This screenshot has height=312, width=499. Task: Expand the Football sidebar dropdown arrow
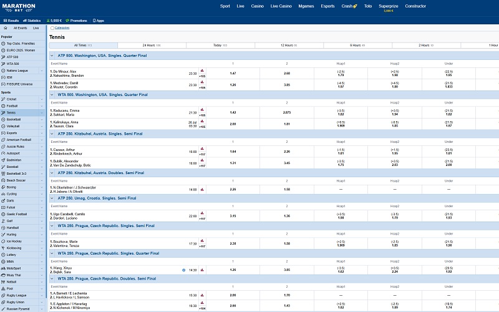pyautogui.click(x=41, y=106)
